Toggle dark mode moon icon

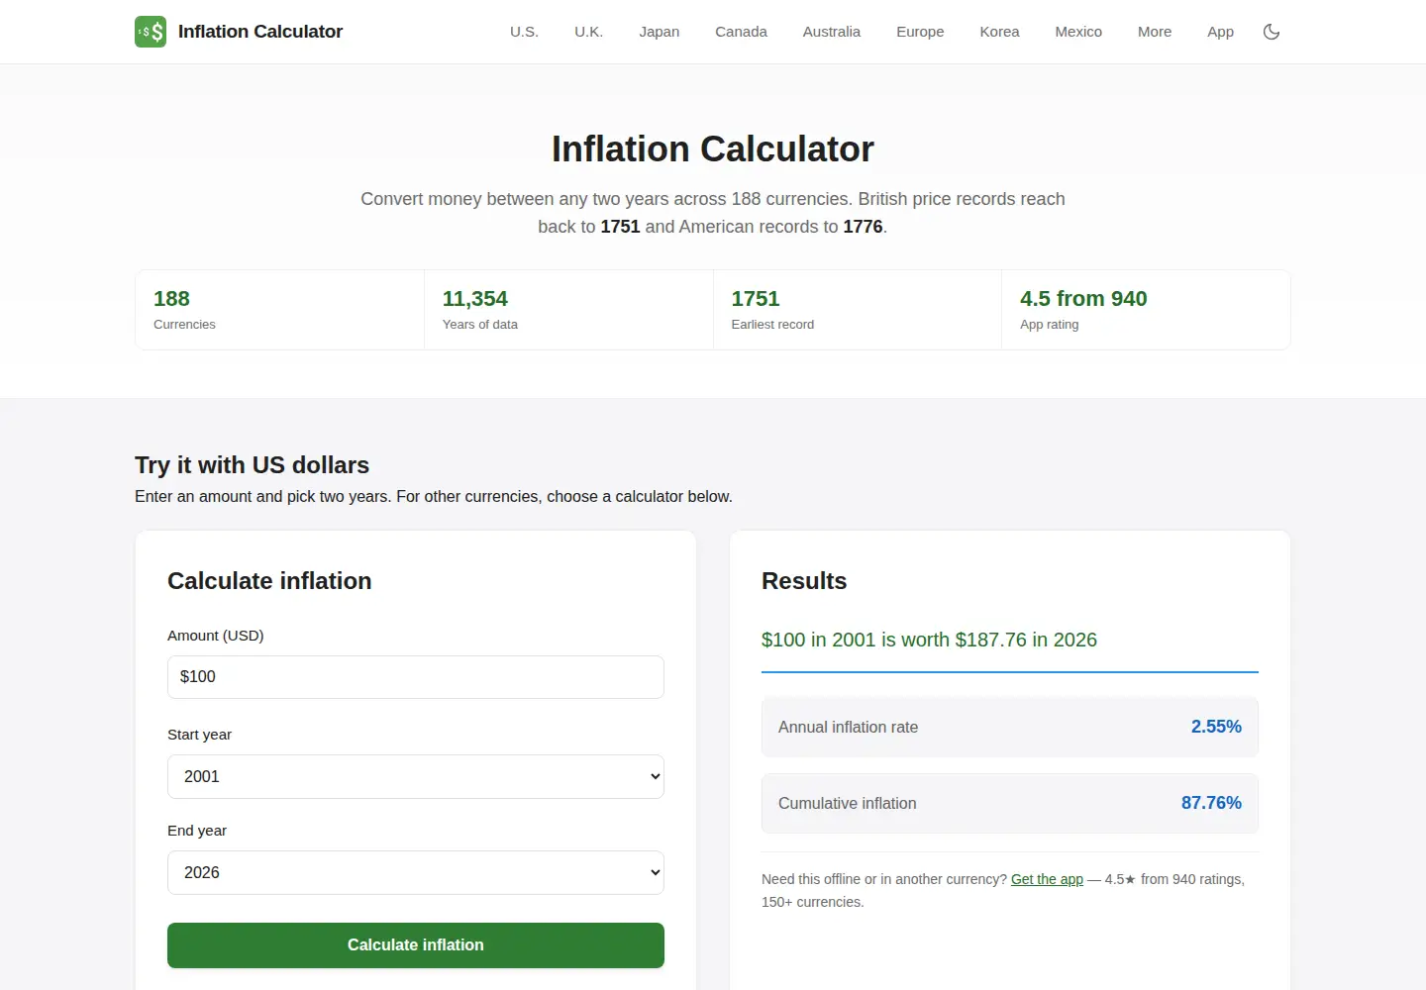1272,32
